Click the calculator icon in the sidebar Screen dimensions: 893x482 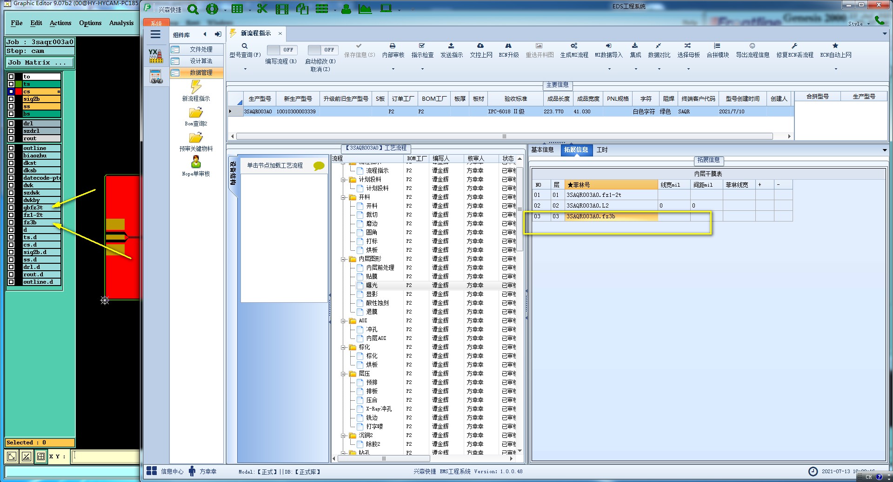click(156, 76)
